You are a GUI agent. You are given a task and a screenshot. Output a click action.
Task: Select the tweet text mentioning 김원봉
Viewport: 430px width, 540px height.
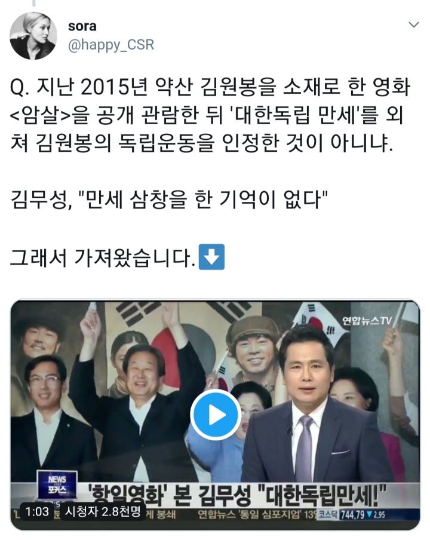tap(210, 115)
